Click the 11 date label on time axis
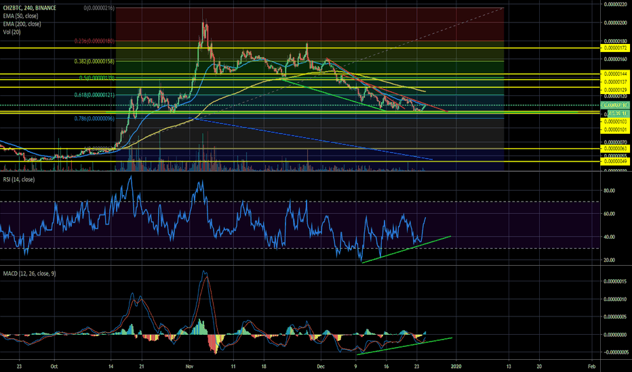The image size is (632, 372). point(233,367)
